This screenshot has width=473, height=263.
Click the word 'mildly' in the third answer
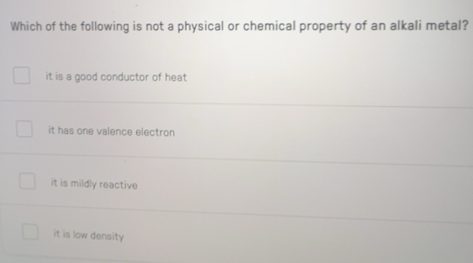click(82, 185)
